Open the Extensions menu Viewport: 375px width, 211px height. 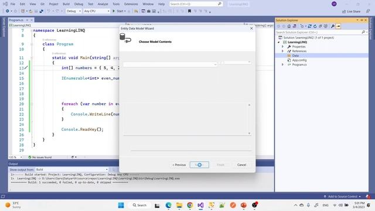[x=131, y=4]
